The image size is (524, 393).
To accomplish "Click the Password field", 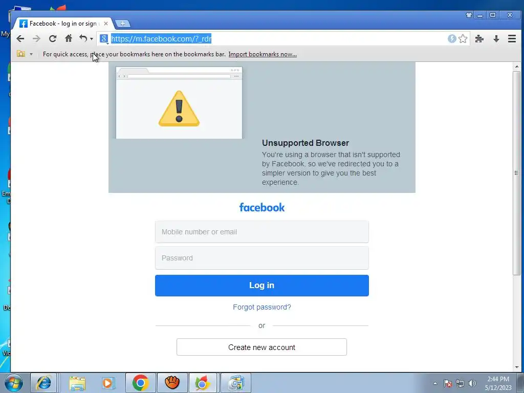I will (261, 258).
